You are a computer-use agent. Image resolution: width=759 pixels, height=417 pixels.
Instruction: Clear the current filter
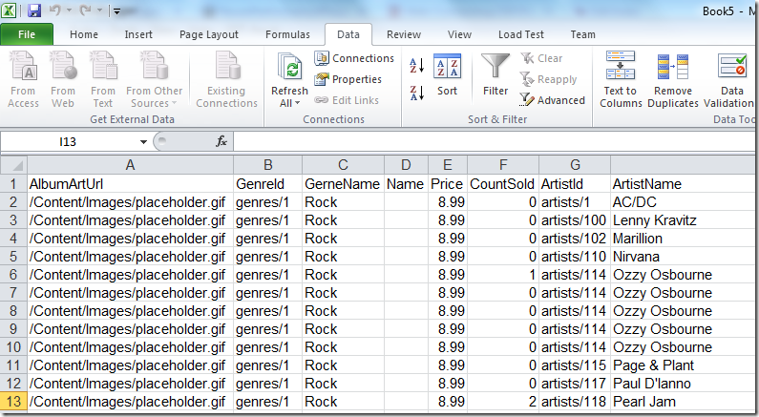point(541,58)
